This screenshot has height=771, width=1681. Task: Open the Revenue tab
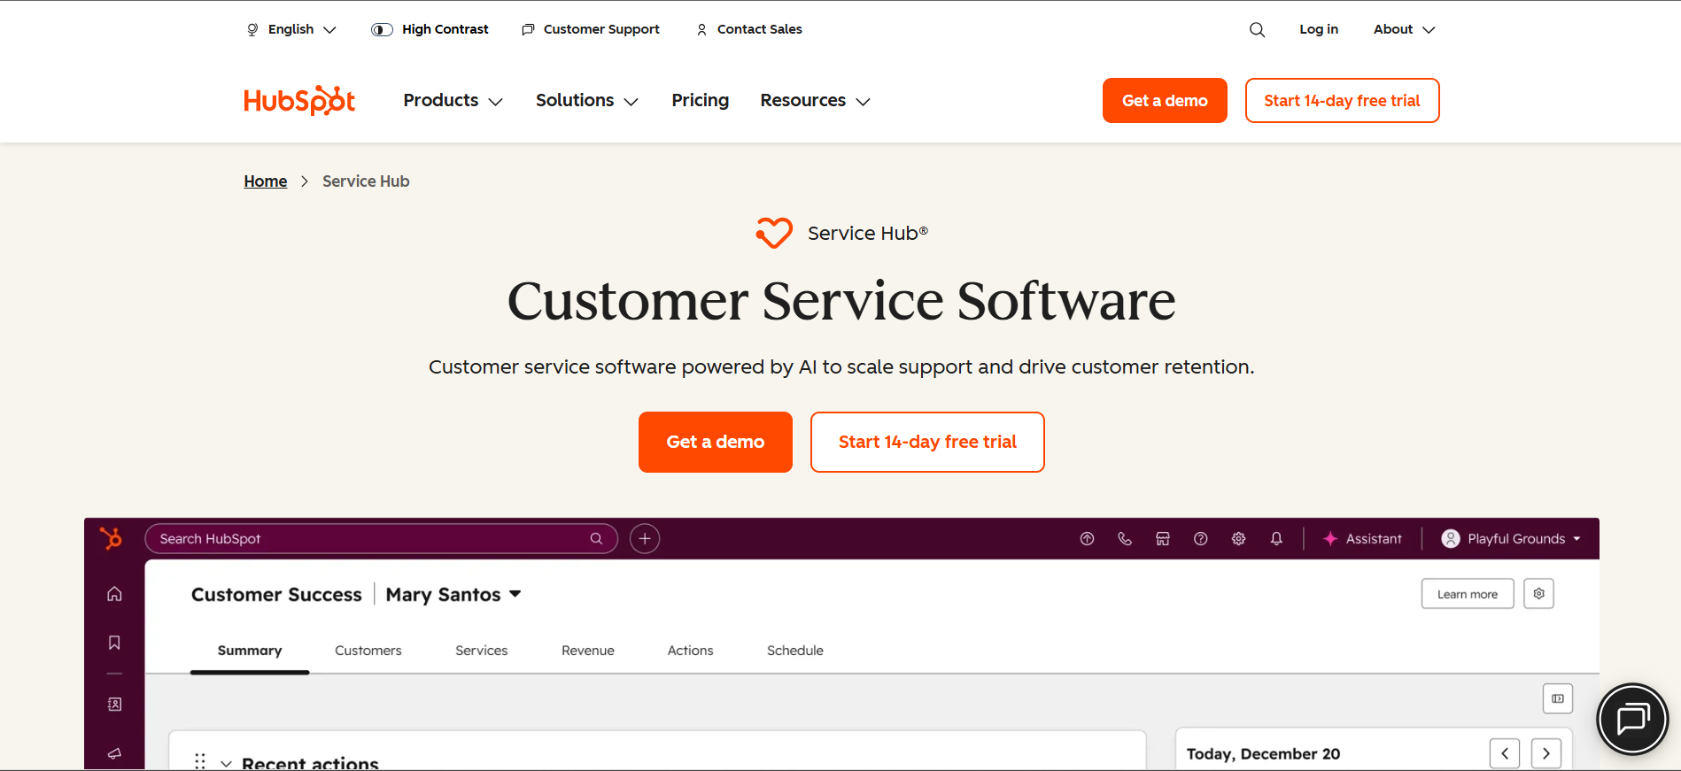coord(588,651)
